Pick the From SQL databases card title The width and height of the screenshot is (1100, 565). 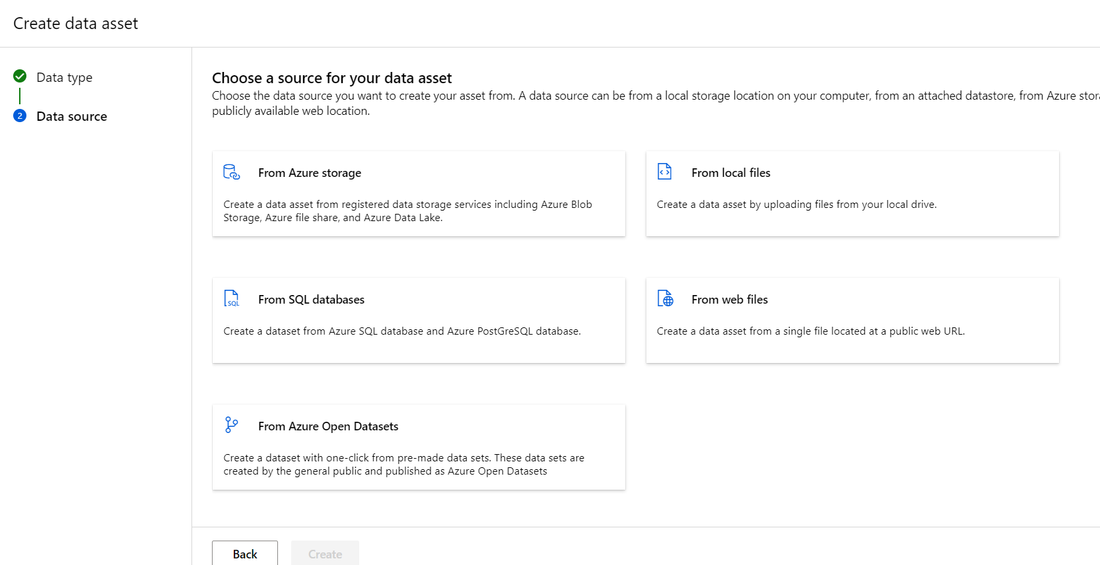pyautogui.click(x=311, y=300)
